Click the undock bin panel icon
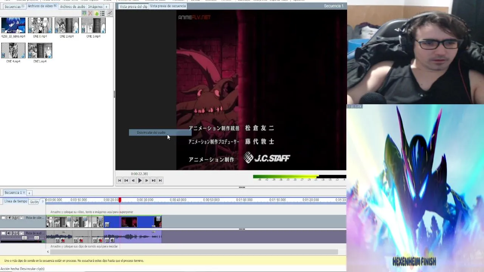Screen dimensions: 484x272 click(110, 13)
